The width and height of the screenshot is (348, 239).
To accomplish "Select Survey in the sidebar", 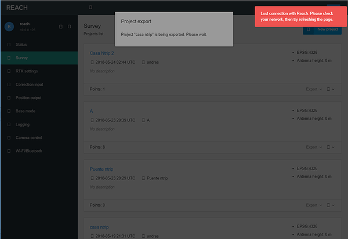I will coord(39,58).
